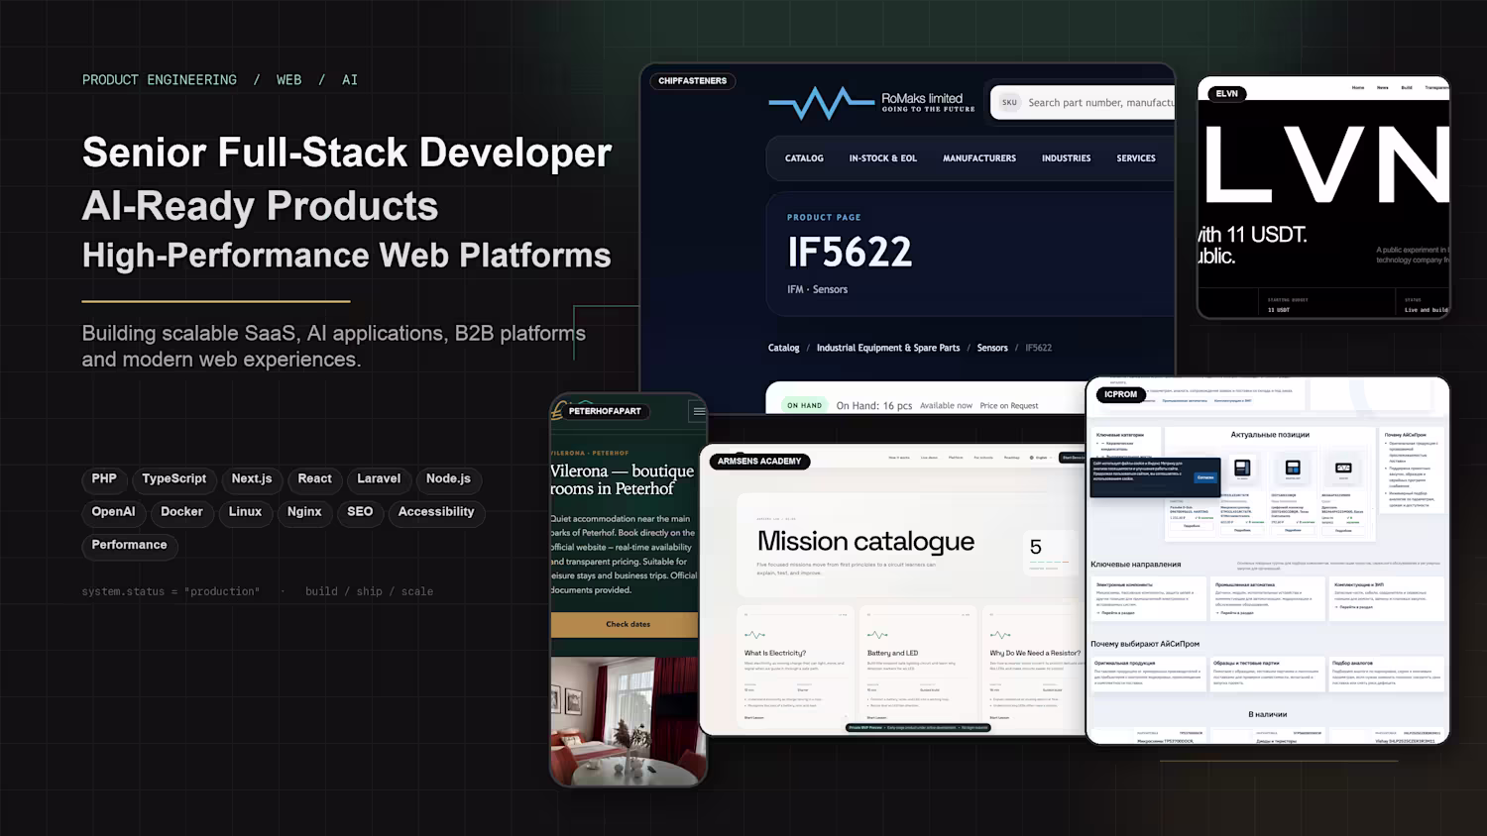Click the OpenAI skill tag
The image size is (1487, 836).
coord(113,512)
